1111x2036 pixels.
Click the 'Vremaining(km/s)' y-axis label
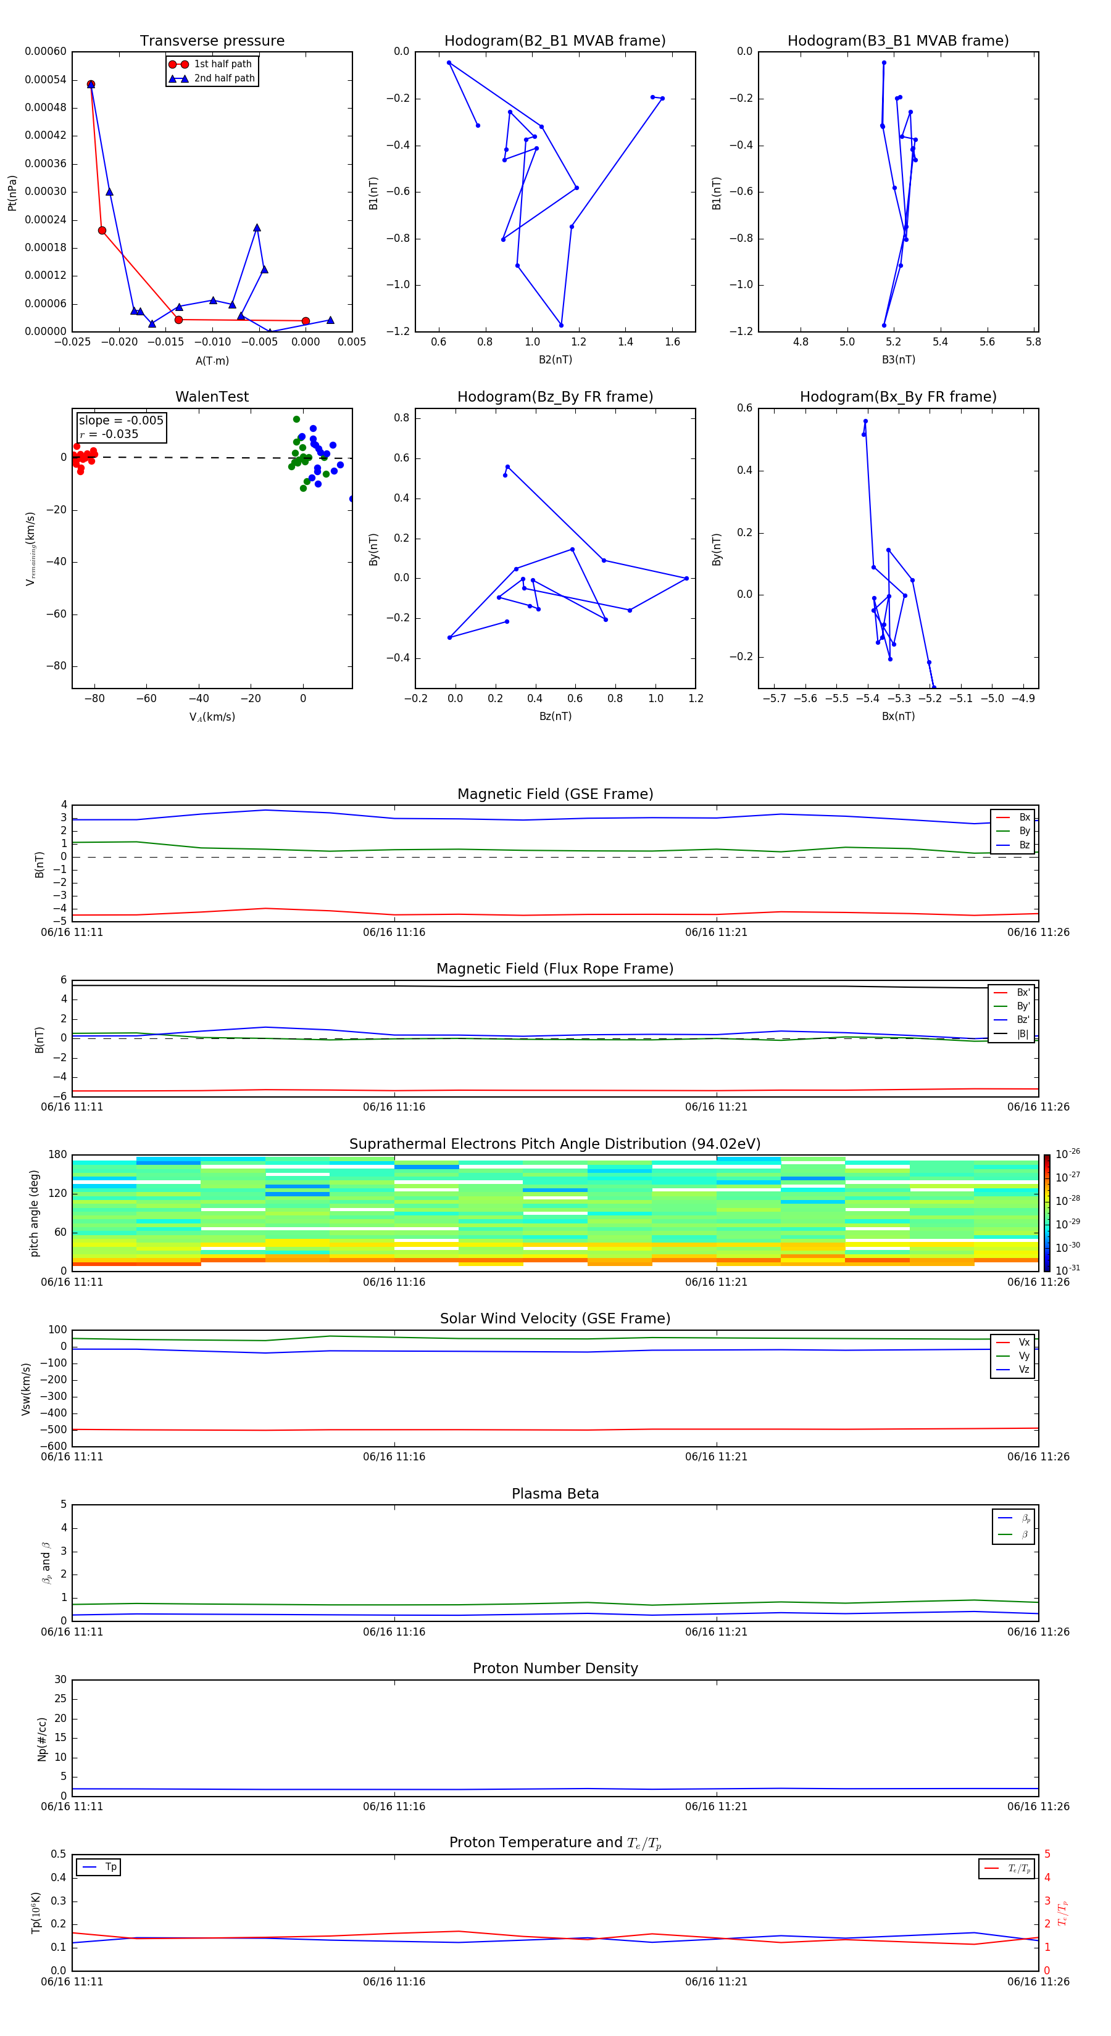[x=30, y=548]
